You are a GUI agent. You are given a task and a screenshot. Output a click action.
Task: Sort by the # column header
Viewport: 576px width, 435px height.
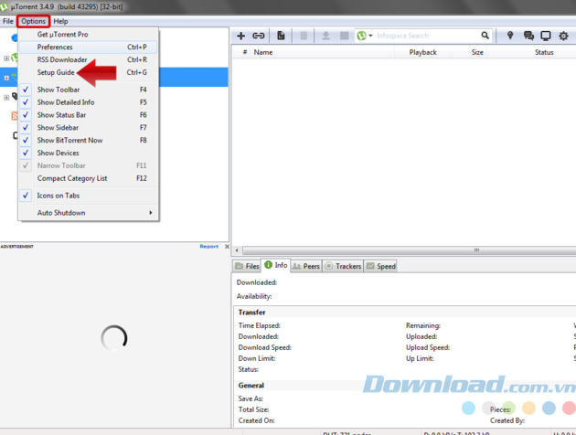point(244,52)
